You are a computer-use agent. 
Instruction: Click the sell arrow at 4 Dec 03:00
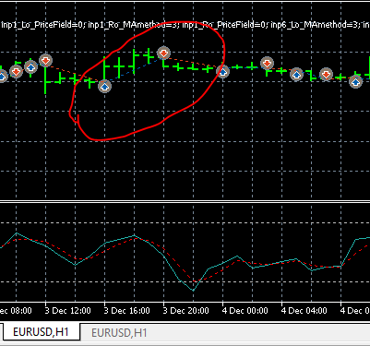click(267, 64)
